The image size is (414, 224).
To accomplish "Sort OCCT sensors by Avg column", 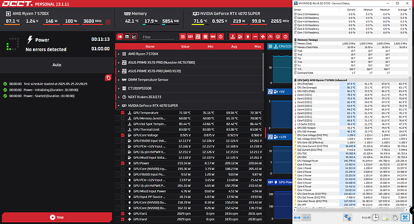I will pyautogui.click(x=234, y=47).
